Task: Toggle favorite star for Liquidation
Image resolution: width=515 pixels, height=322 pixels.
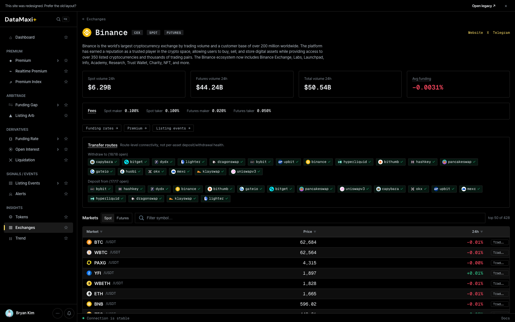Action: pyautogui.click(x=66, y=160)
